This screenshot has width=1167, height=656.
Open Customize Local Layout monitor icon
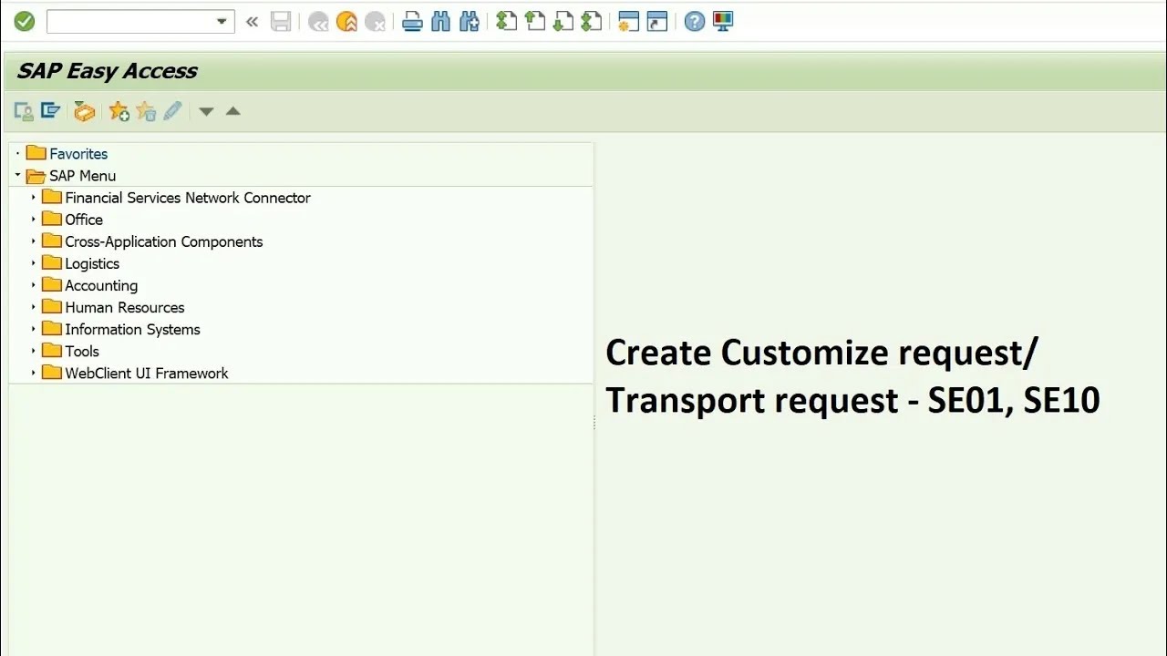click(723, 21)
